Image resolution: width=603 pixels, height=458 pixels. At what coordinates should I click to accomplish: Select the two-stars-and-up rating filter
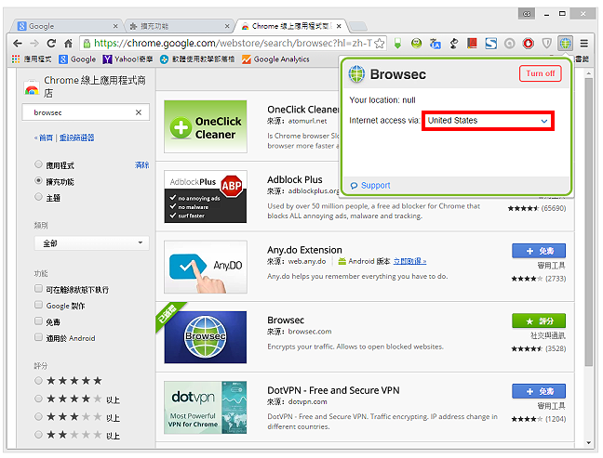coord(38,435)
